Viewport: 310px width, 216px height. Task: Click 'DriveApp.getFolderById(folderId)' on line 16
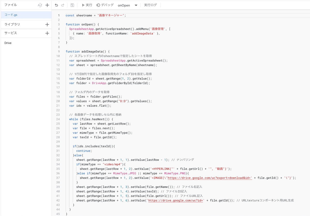click(121, 83)
